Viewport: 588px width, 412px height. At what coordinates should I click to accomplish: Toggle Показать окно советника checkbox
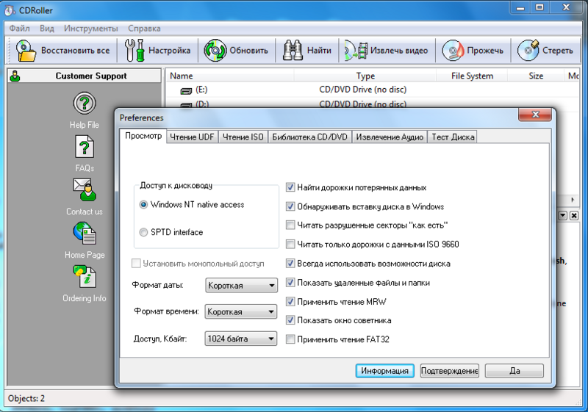[290, 320]
